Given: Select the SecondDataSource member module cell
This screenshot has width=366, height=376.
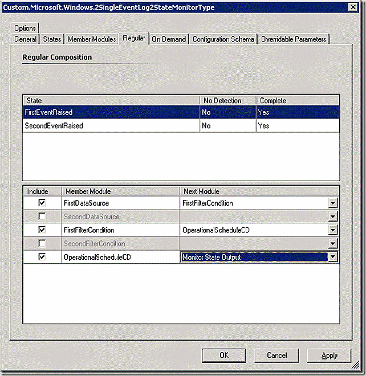Looking at the screenshot, I should click(121, 216).
